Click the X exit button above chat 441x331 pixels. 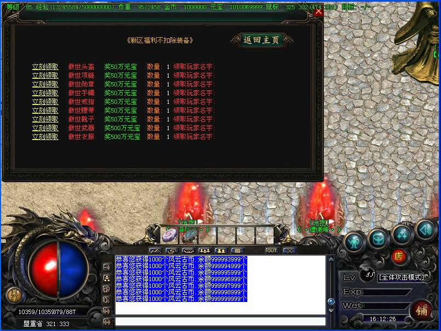coord(289,251)
